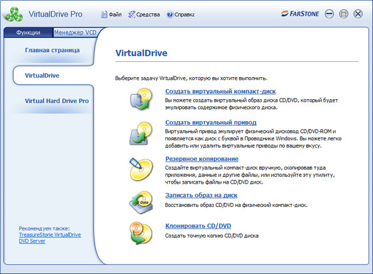Click description Восстановить образ CD/DVD

[236, 205]
